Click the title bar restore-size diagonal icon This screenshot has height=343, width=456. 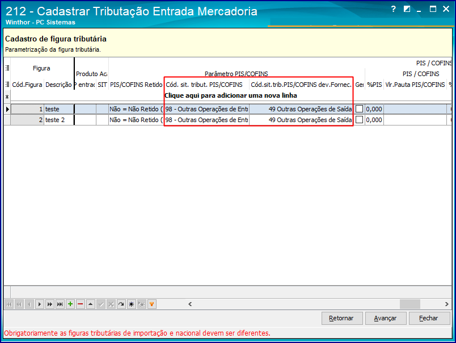point(407,9)
